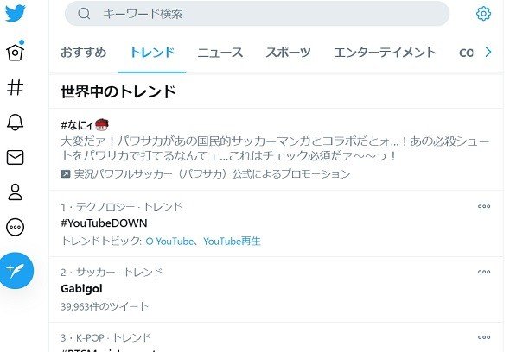Open Notifications bell icon
510x352 pixels.
(x=16, y=123)
